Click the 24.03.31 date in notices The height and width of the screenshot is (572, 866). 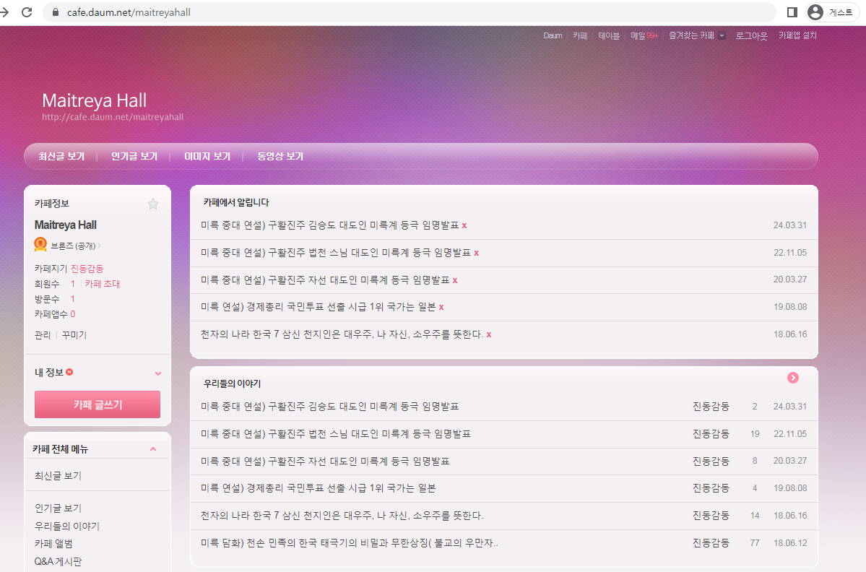click(789, 225)
